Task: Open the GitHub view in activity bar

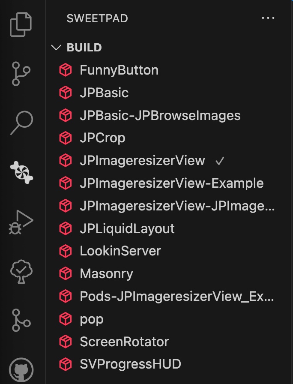Action: point(21,368)
